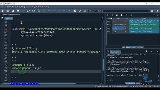This screenshot has width=160, height=90.
Task: Step into the function in the debugger
Action: [x=54, y=11]
